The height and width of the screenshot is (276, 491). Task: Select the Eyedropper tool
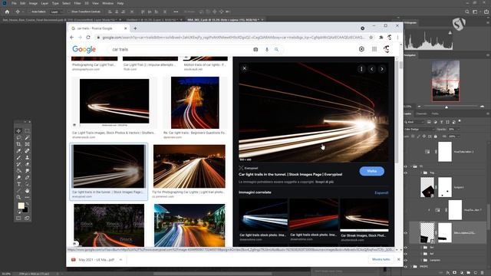tap(18, 151)
